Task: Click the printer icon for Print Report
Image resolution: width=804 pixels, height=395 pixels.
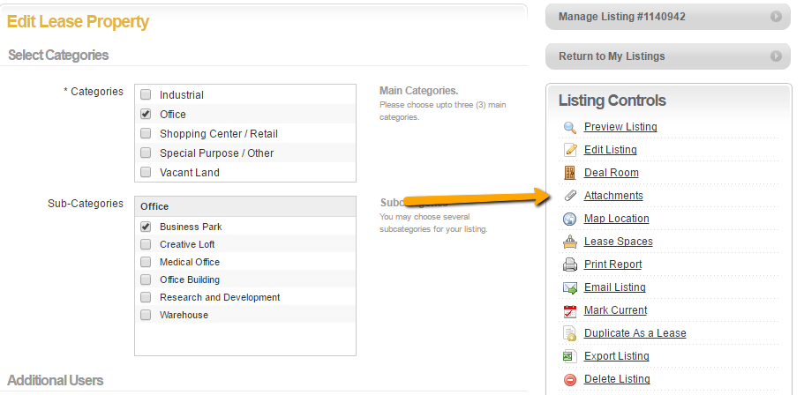Action: point(569,265)
